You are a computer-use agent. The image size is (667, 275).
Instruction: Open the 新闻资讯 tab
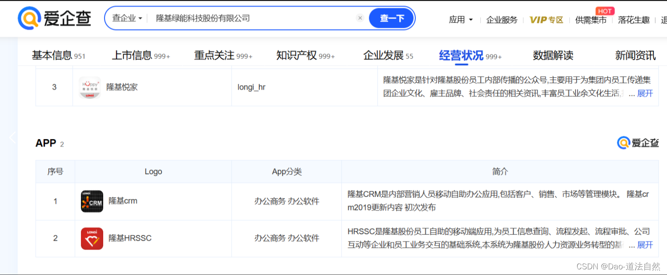pos(635,56)
